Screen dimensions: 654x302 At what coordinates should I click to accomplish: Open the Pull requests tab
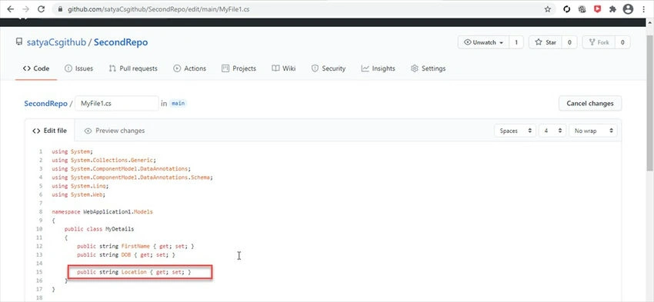[133, 68]
